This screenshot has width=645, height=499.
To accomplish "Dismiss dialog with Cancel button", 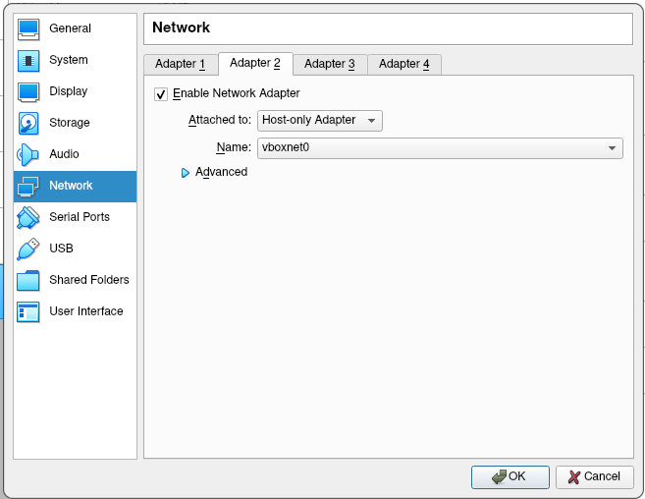I will (x=594, y=477).
